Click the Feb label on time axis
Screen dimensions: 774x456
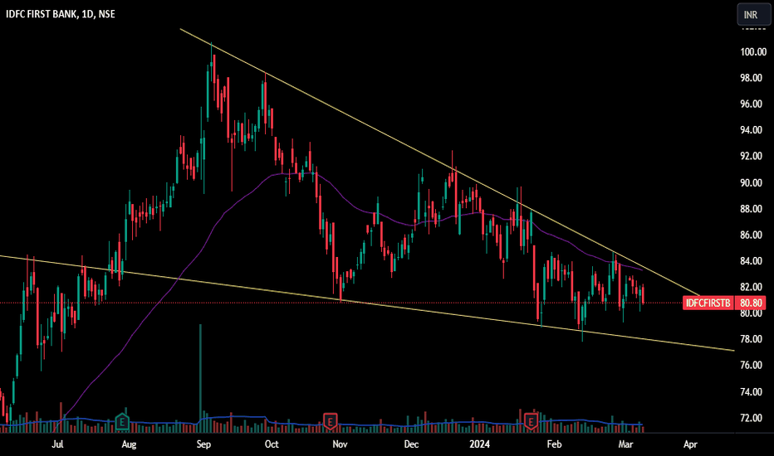point(554,444)
